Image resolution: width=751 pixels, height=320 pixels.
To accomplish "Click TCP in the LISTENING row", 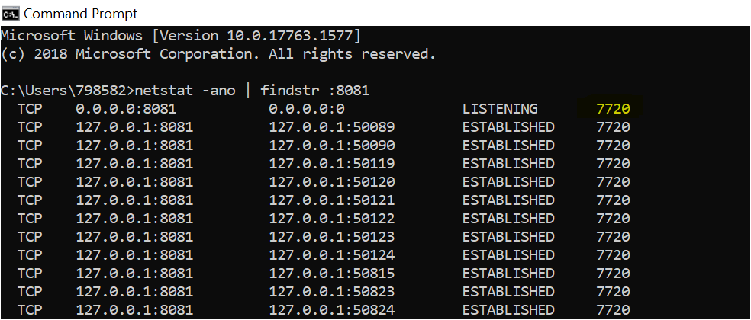I will click(x=30, y=109).
